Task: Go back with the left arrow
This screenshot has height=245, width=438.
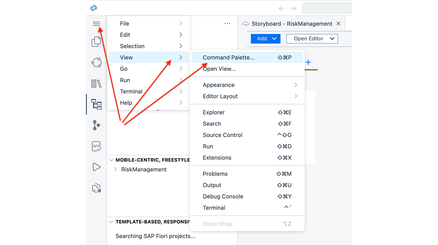Action: 281,8
